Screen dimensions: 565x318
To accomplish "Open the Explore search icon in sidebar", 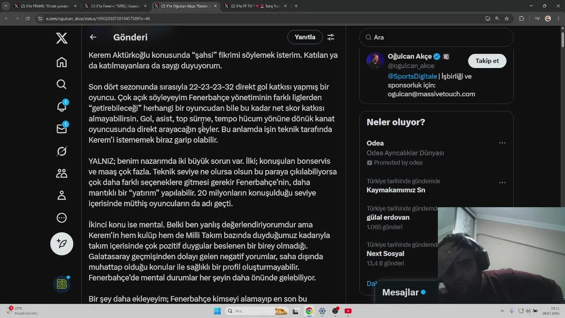I will [x=62, y=84].
